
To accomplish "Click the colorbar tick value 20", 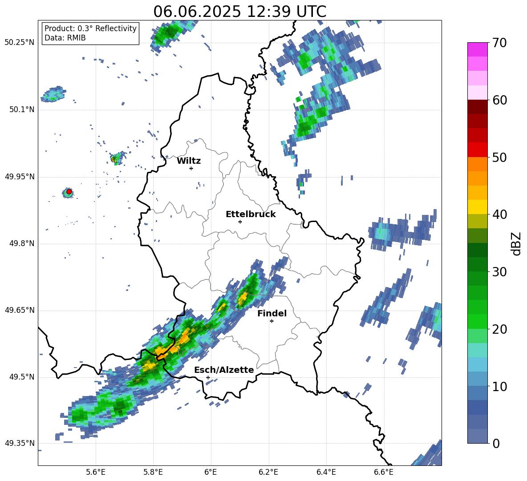I will pos(499,329).
